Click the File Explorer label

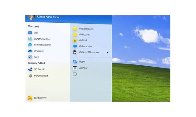coord(40,98)
